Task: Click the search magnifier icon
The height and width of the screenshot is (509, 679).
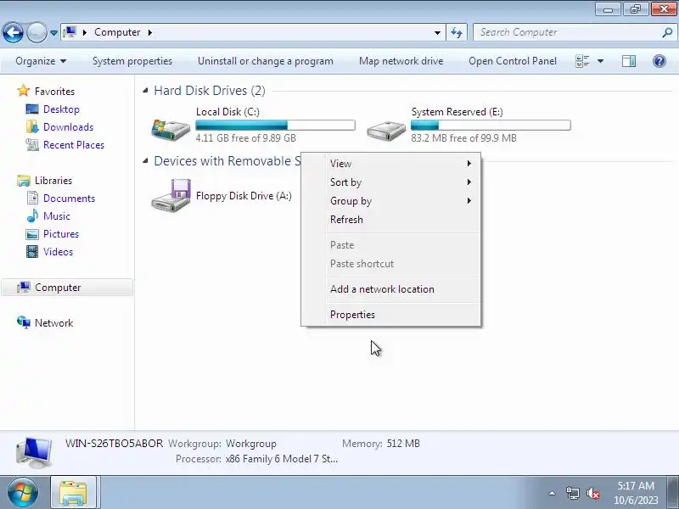Action: pyautogui.click(x=667, y=32)
